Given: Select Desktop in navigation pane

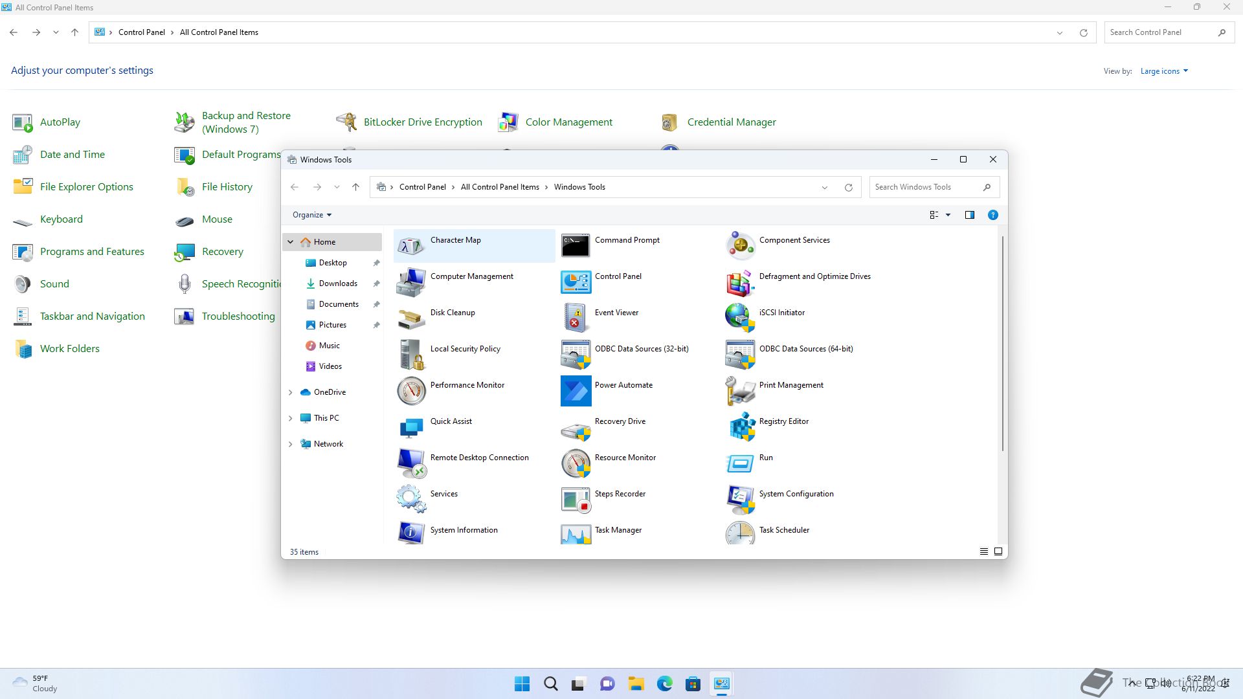Looking at the screenshot, I should click(x=333, y=263).
